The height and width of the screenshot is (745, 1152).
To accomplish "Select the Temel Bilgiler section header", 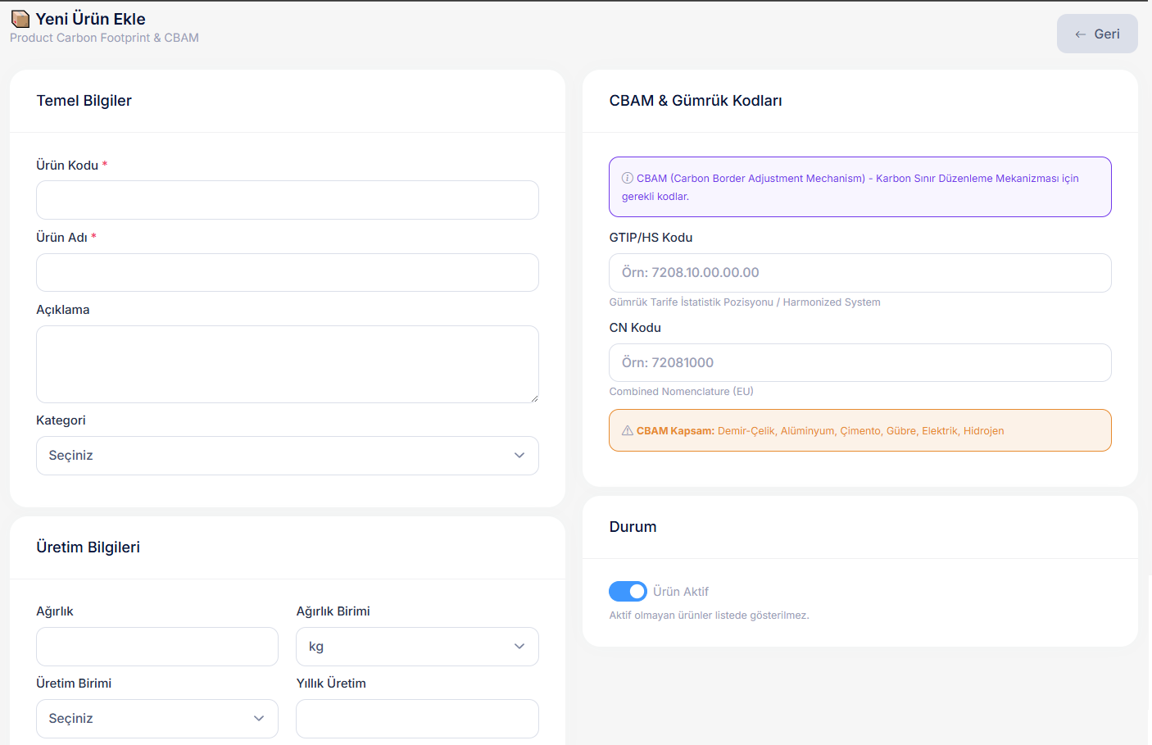I will [x=84, y=101].
